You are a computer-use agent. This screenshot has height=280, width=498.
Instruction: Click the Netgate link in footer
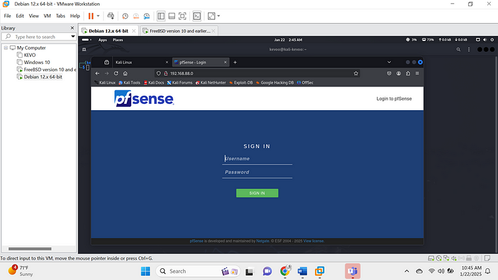(263, 241)
